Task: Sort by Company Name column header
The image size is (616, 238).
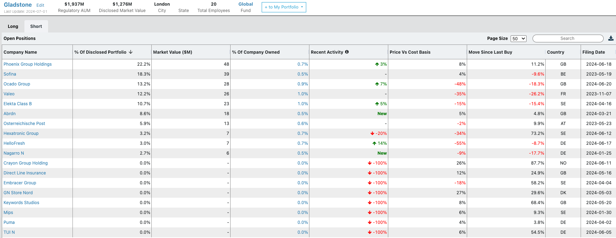Action: tap(21, 52)
